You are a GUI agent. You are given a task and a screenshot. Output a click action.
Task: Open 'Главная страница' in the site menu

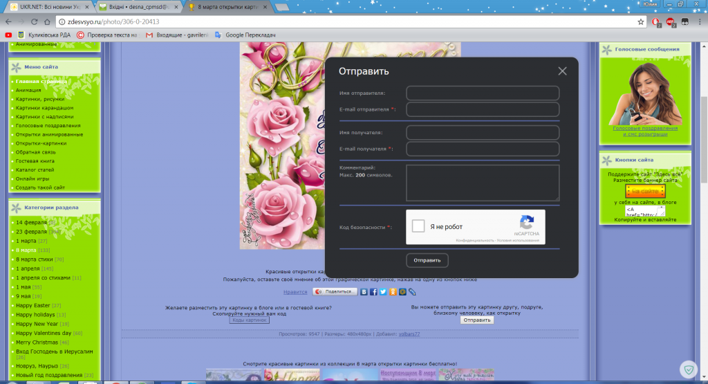click(x=41, y=82)
